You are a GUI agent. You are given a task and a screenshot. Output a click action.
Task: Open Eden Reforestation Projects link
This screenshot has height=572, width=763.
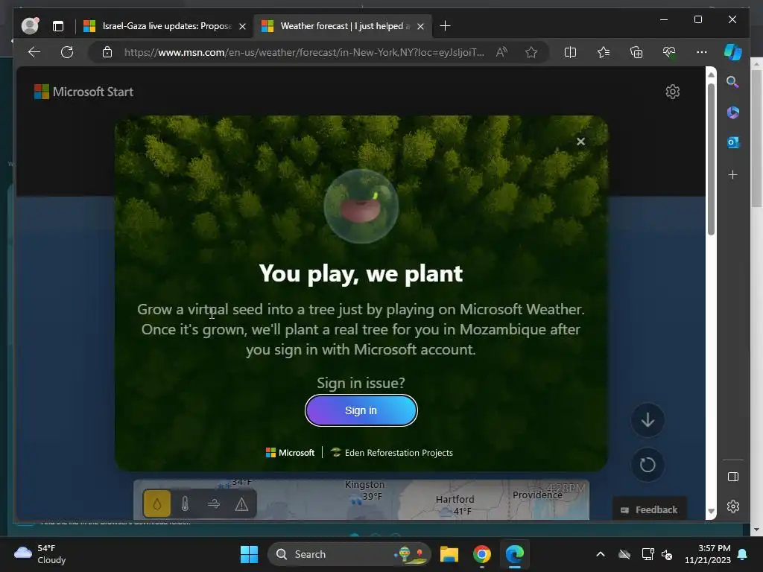coord(392,453)
